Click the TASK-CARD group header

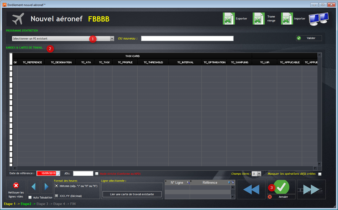click(x=132, y=56)
